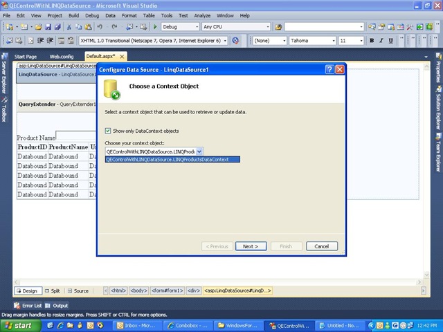Click the Output panel button
The width and height of the screenshot is (443, 332).
[x=57, y=306]
